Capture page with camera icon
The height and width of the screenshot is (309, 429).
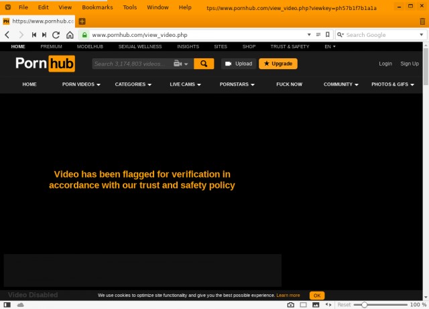coord(291,304)
